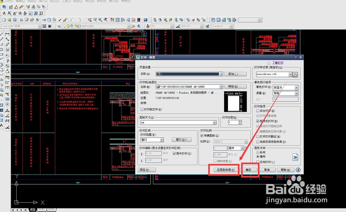The image size is (346, 212).
Task: Click the Linear Dimension tool in the side toolbar
Action: [7, 34]
